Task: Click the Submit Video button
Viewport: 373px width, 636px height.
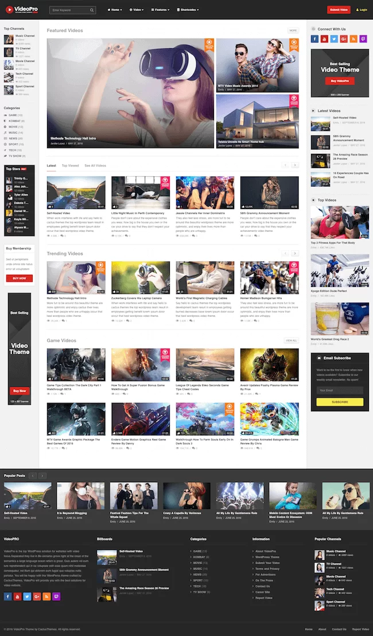Action: [x=339, y=10]
